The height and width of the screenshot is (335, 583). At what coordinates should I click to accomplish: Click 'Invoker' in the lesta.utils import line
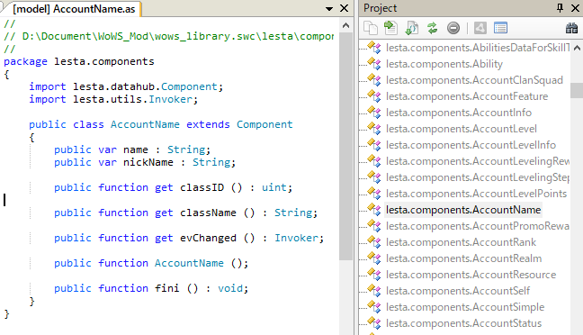[x=170, y=99]
